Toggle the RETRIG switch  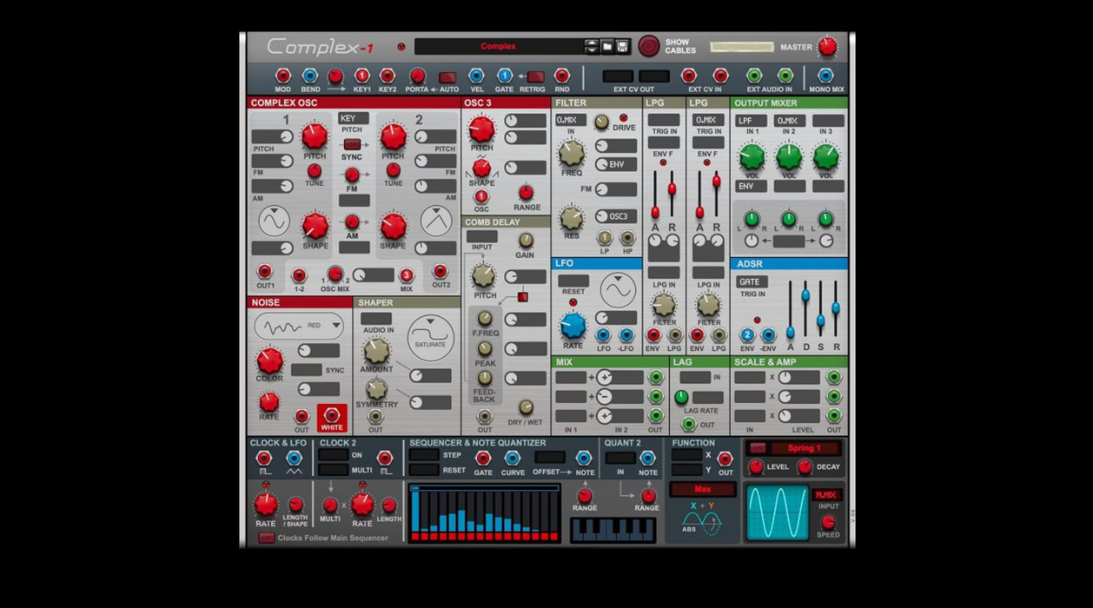pos(535,77)
